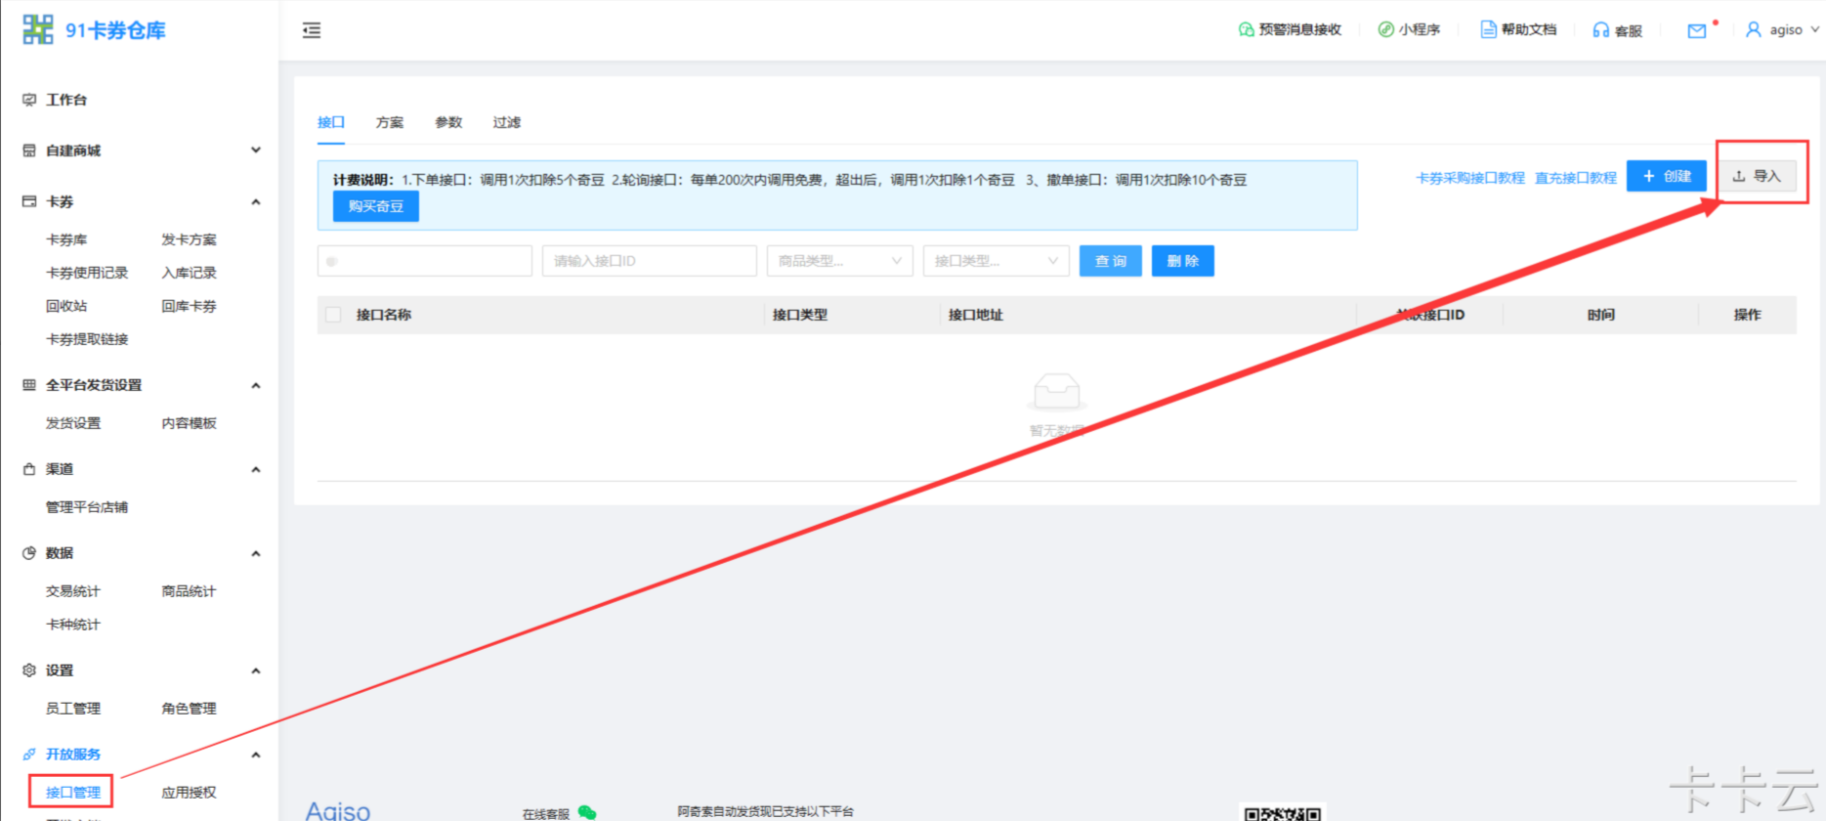Click the 自建商城 store icon
The image size is (1826, 821).
coord(29,151)
